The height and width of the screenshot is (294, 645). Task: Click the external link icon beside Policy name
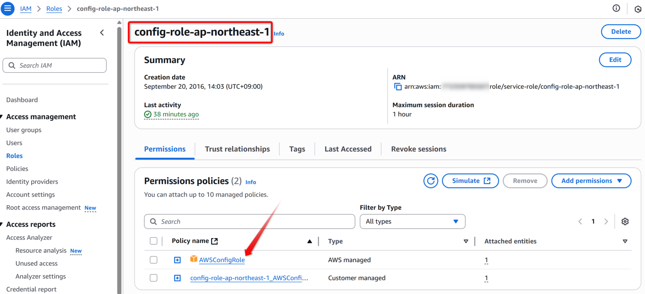214,241
